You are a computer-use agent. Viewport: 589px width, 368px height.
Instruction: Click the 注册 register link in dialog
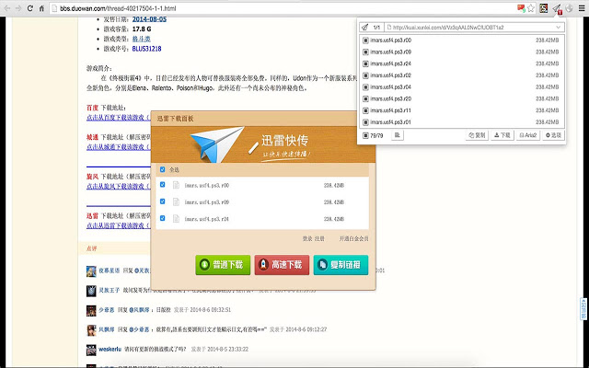coord(319,238)
